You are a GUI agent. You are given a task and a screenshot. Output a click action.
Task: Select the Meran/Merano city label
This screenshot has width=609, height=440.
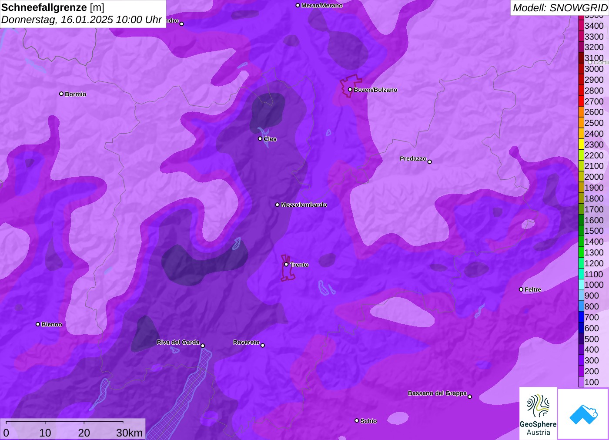click(x=322, y=5)
